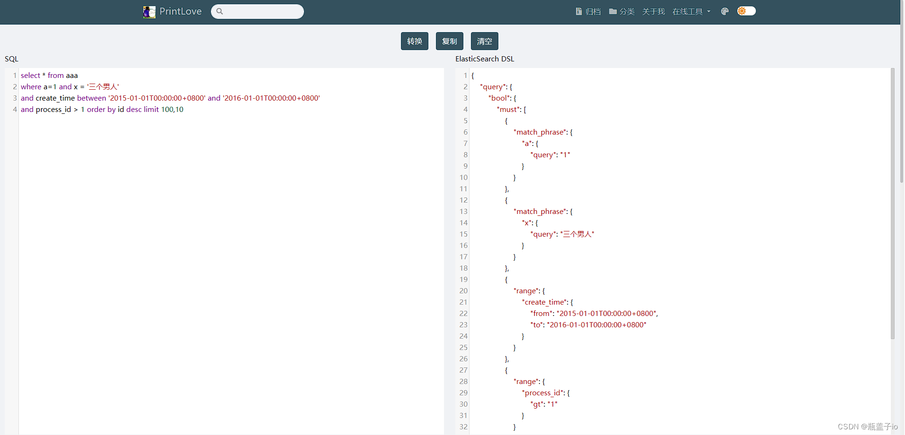Expand the online tools chevron arrow
This screenshot has width=905, height=435.
[x=708, y=12]
